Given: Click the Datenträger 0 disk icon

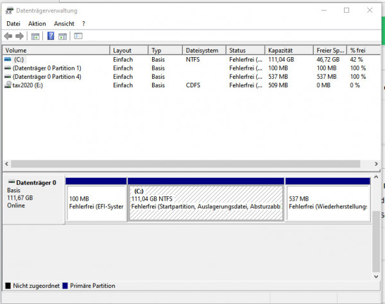Looking at the screenshot, I should click(12, 182).
